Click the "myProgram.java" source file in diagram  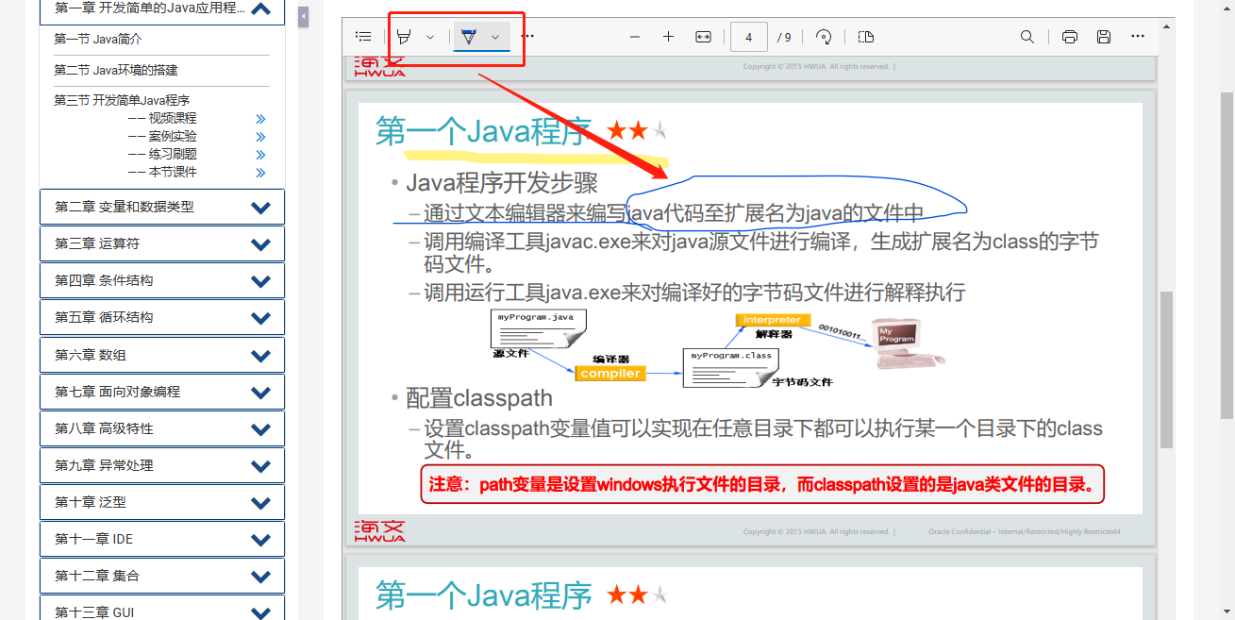[x=540, y=328]
